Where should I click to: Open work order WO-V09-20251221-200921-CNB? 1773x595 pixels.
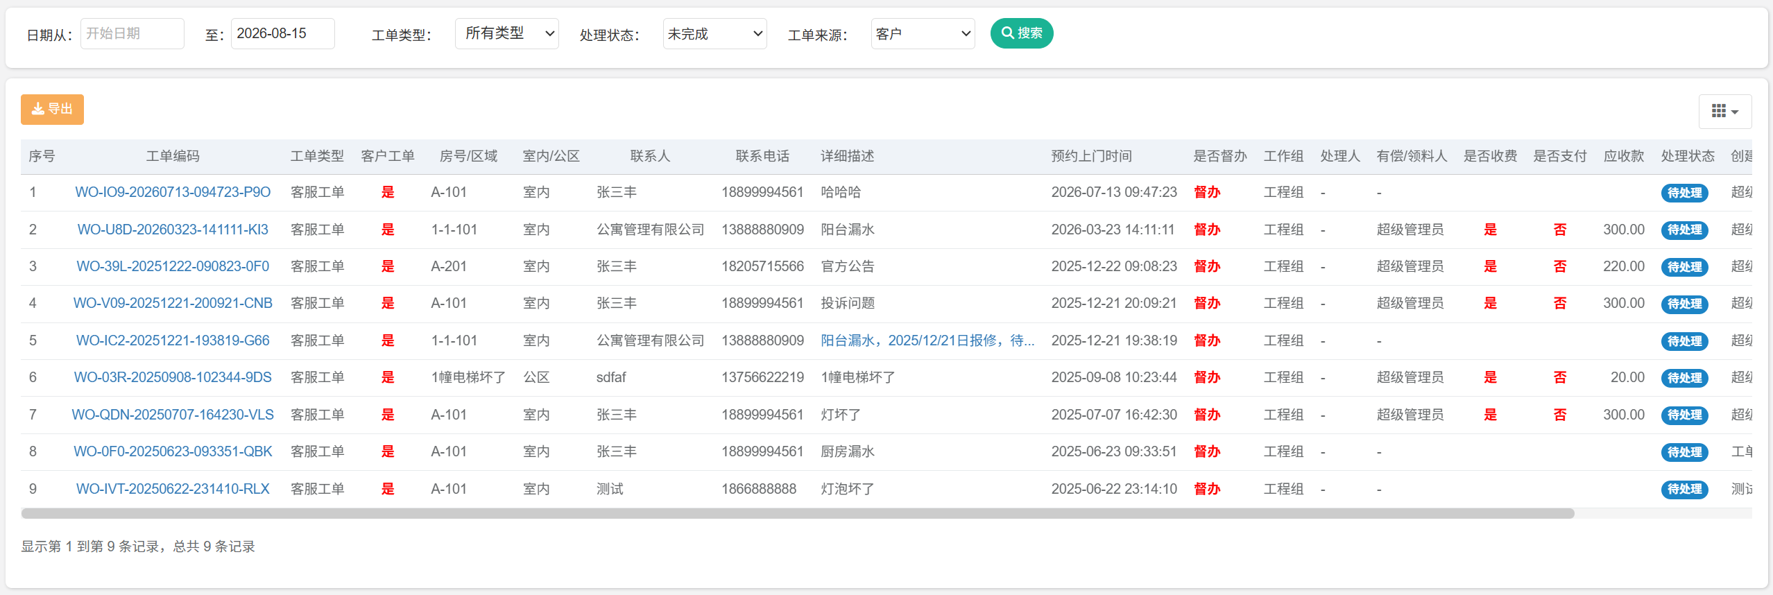tap(173, 303)
